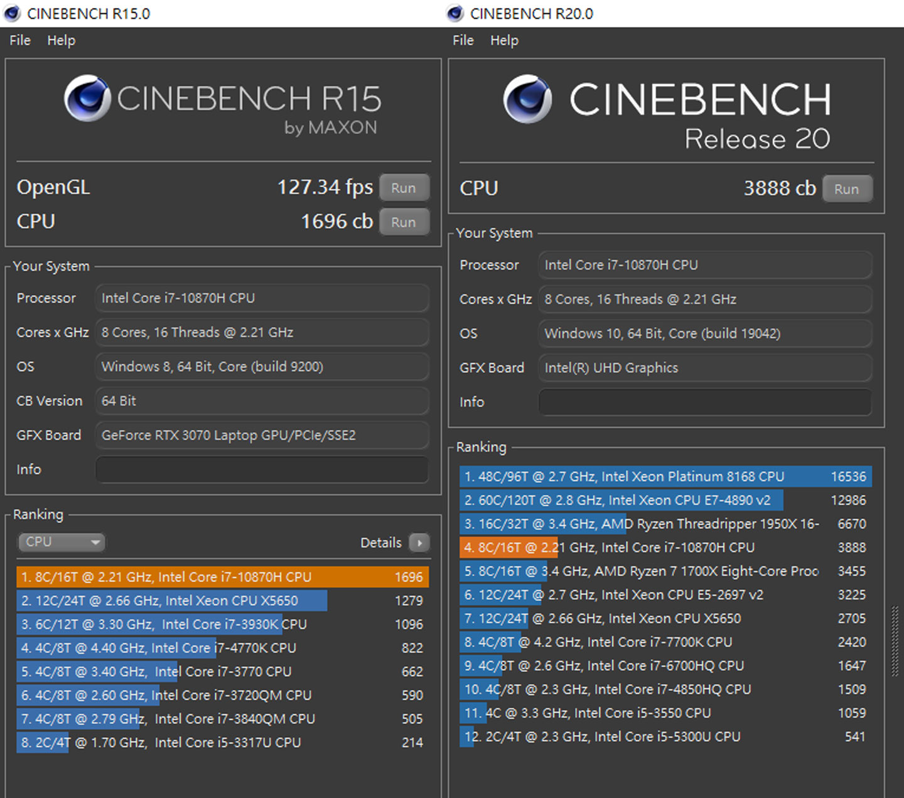The image size is (904, 798).
Task: Select R20 Processor field 'Intel Core i7-10870H CPU'
Action: point(706,265)
